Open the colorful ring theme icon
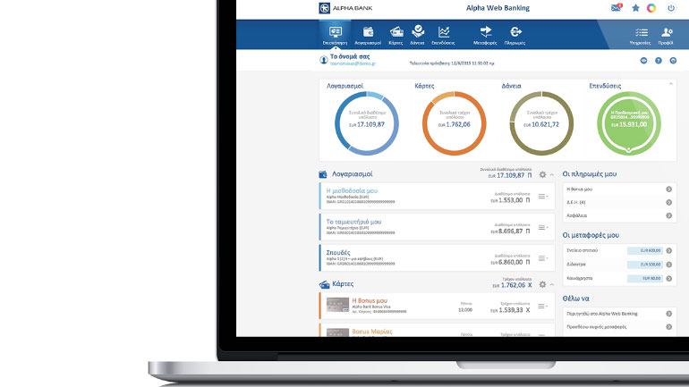 point(652,8)
